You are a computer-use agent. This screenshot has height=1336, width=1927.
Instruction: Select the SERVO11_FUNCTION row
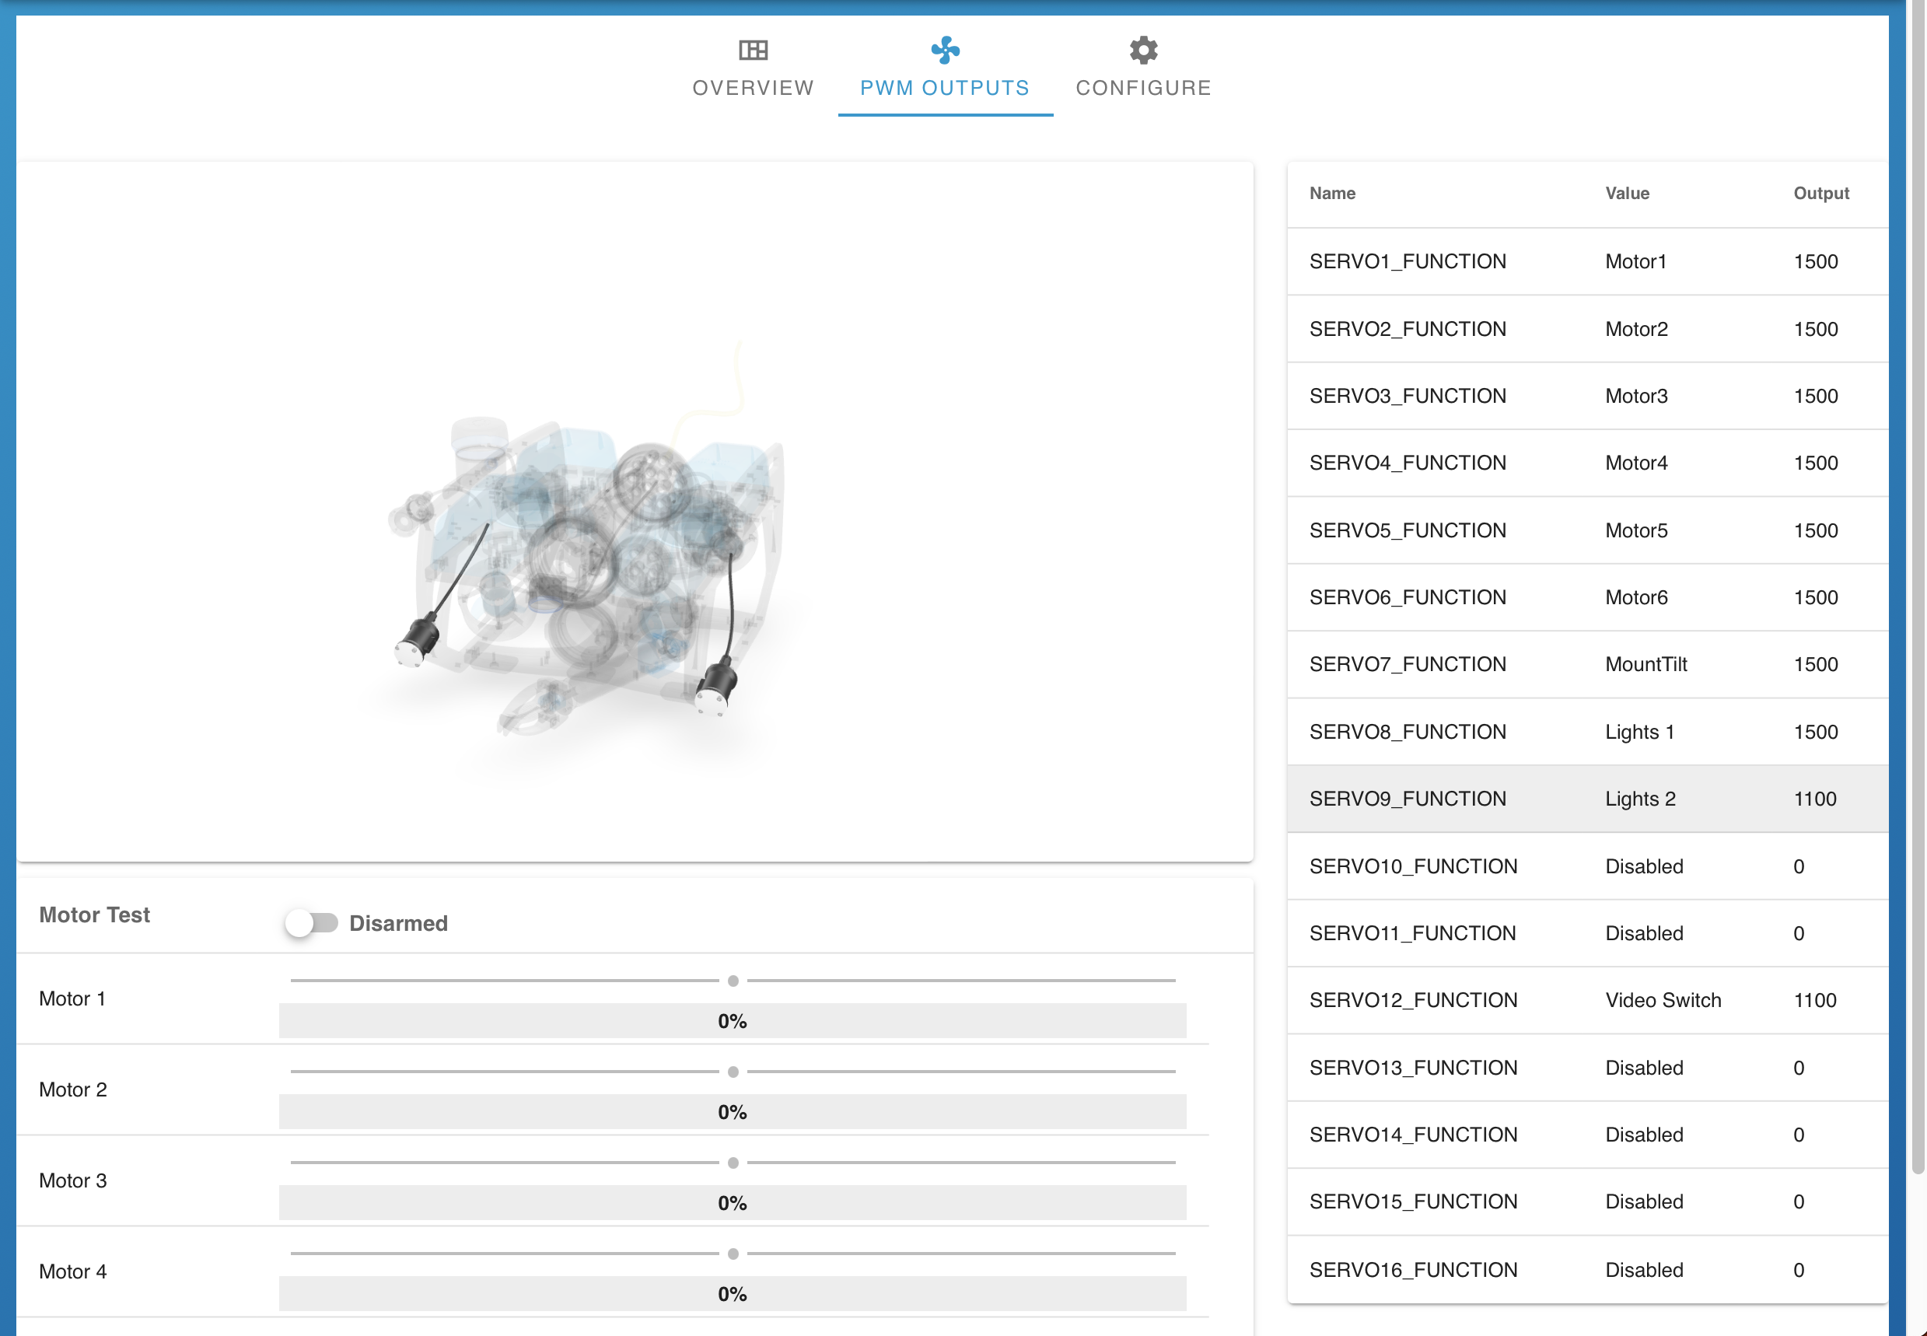[x=1587, y=933]
